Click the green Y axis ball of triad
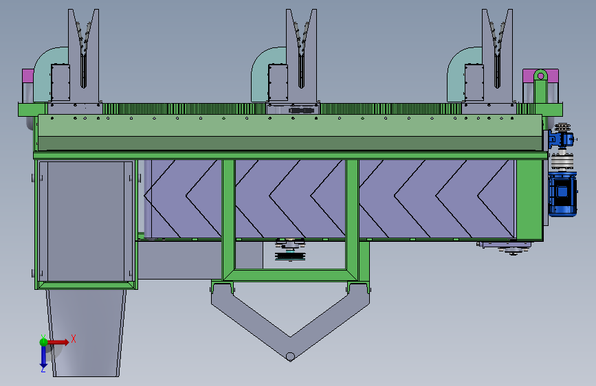The image size is (596, 386). pos(43,342)
